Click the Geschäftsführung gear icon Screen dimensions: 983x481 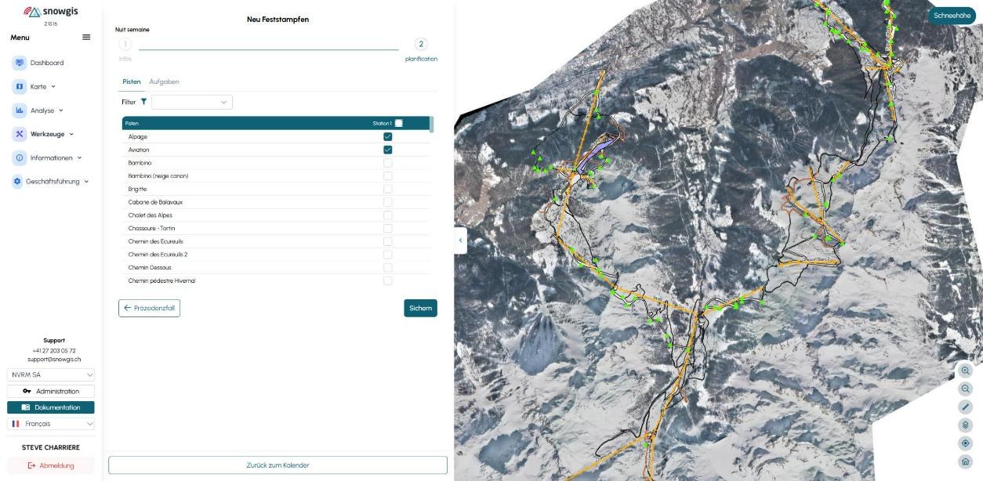pos(18,182)
